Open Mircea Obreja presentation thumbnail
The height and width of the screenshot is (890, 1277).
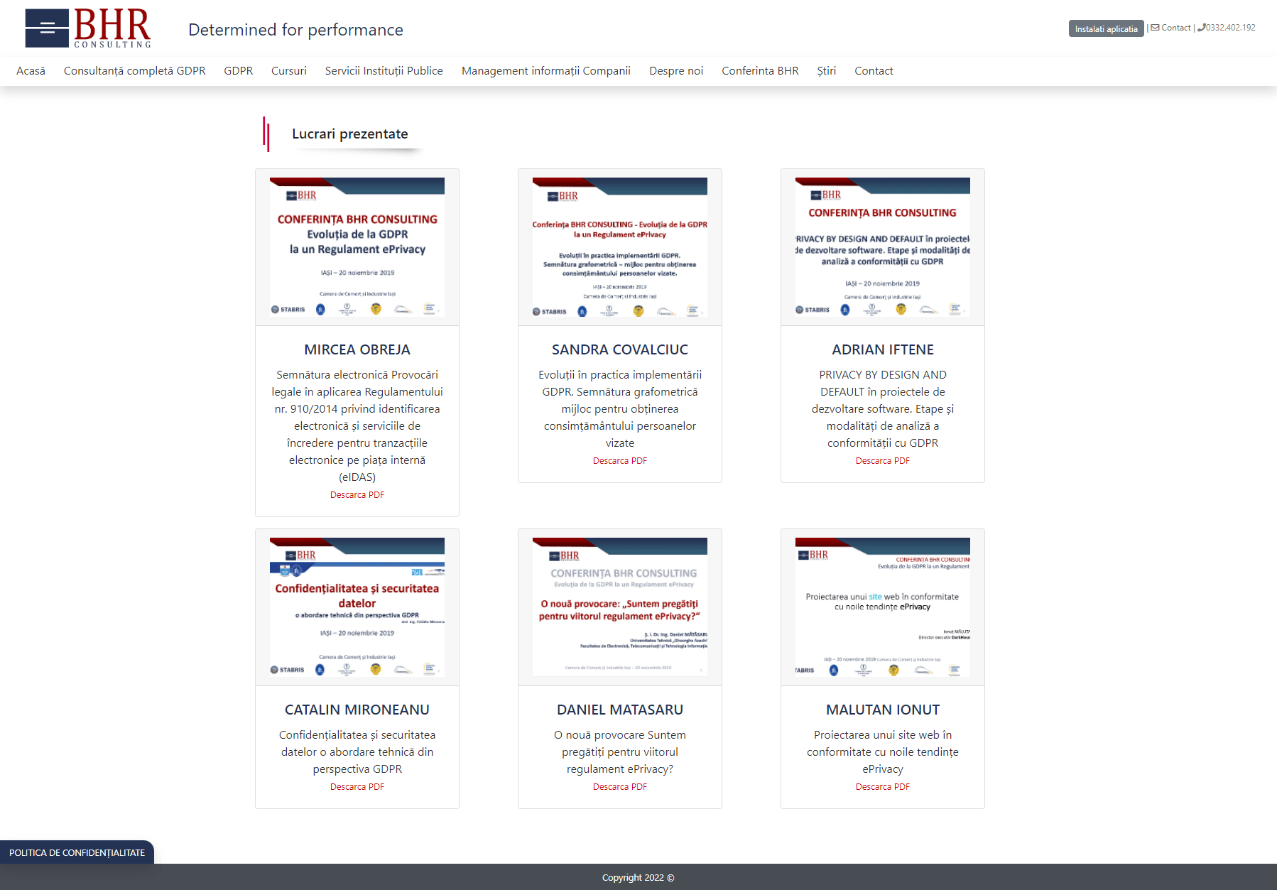coord(357,247)
